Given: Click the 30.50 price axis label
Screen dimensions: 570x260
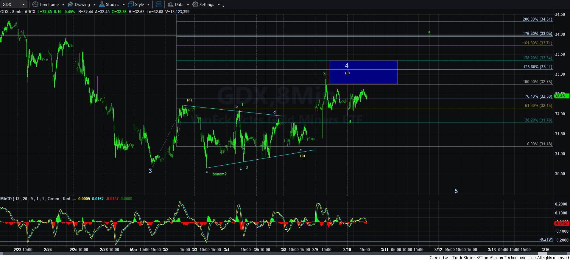Looking at the screenshot, I should point(560,174).
